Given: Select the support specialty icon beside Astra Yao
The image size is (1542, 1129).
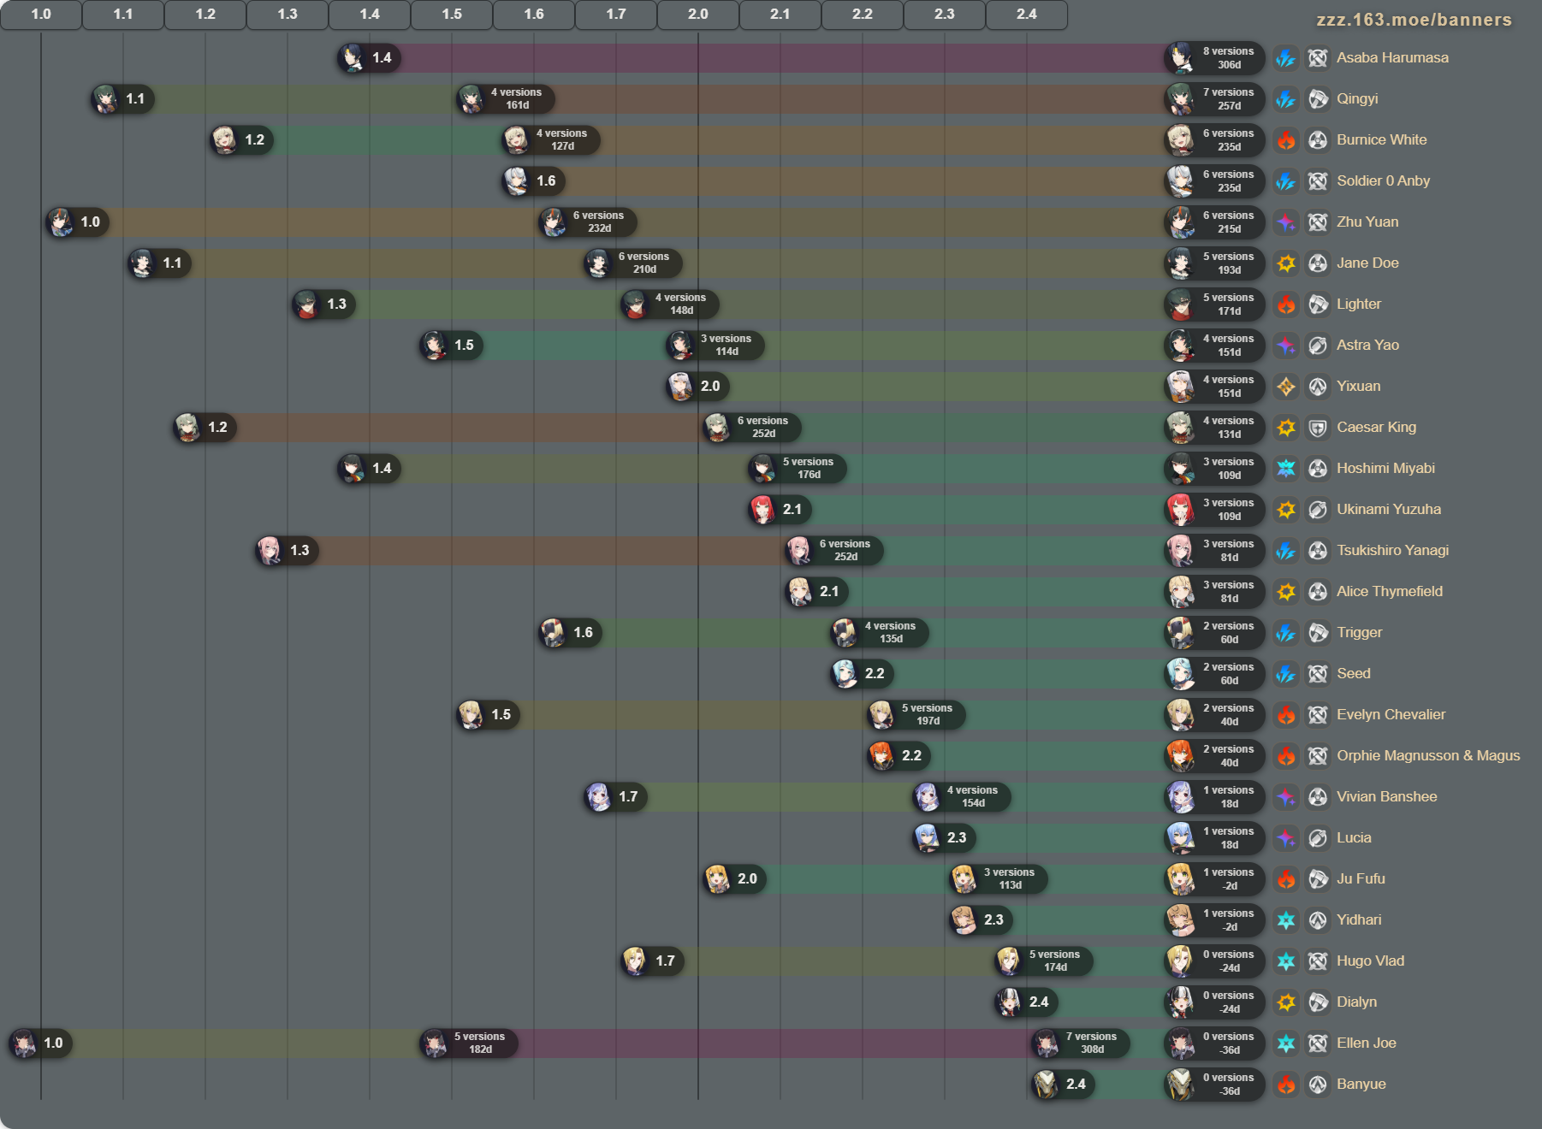Looking at the screenshot, I should (x=1318, y=346).
